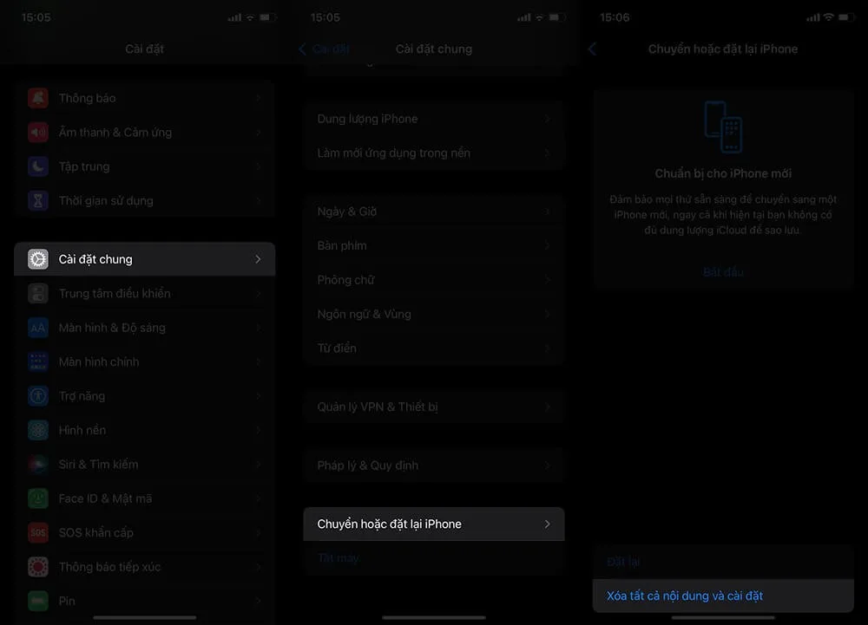This screenshot has height=625, width=868.
Task: Tap the Đặt lại option
Action: [x=624, y=562]
